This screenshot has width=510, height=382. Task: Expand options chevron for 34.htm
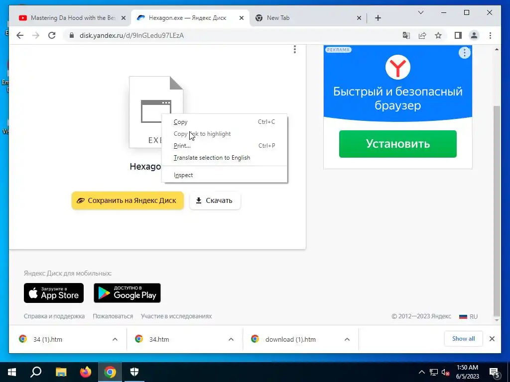(231, 339)
